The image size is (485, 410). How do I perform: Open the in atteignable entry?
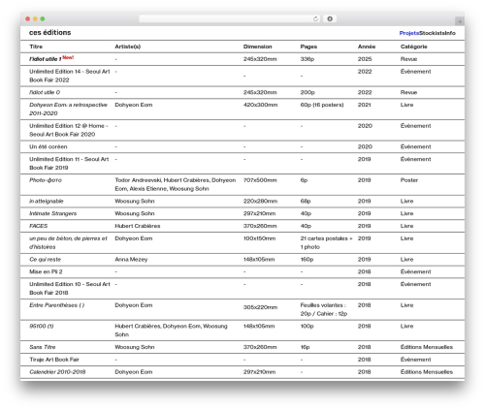click(x=47, y=201)
